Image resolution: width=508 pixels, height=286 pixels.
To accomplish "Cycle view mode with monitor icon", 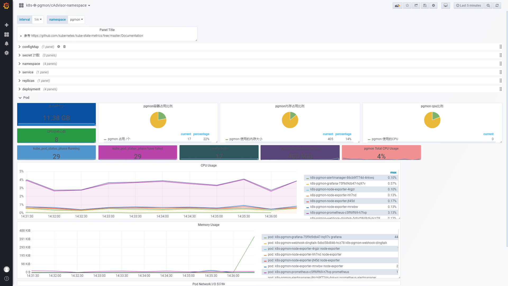I will pos(446,6).
